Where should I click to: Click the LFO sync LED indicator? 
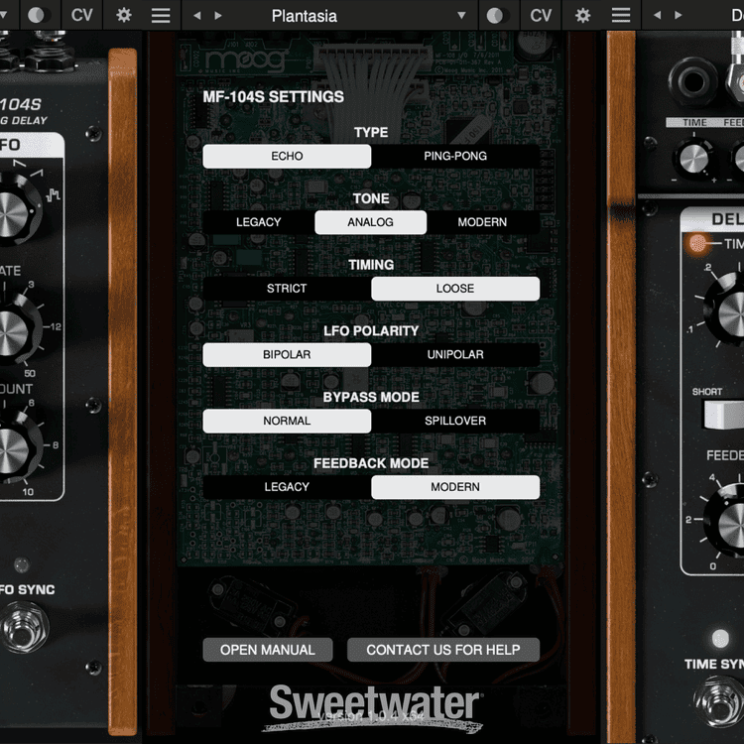point(22,564)
